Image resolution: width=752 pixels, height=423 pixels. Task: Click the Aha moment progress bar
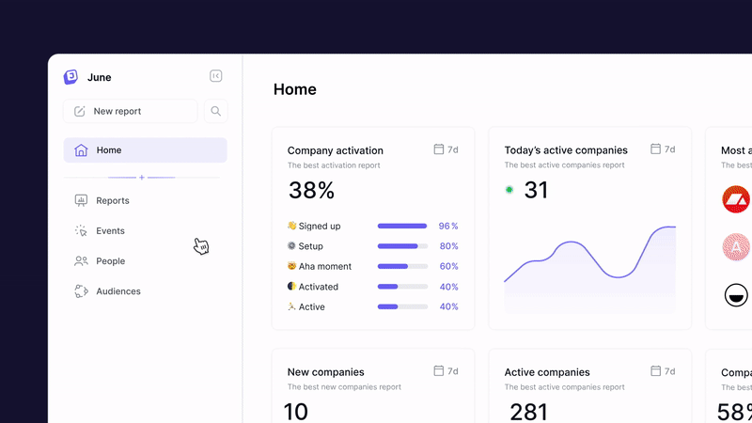(402, 266)
